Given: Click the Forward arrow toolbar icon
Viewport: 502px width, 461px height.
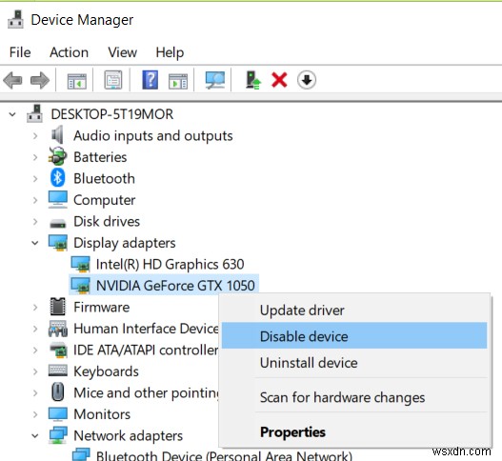Looking at the screenshot, I should pyautogui.click(x=40, y=80).
